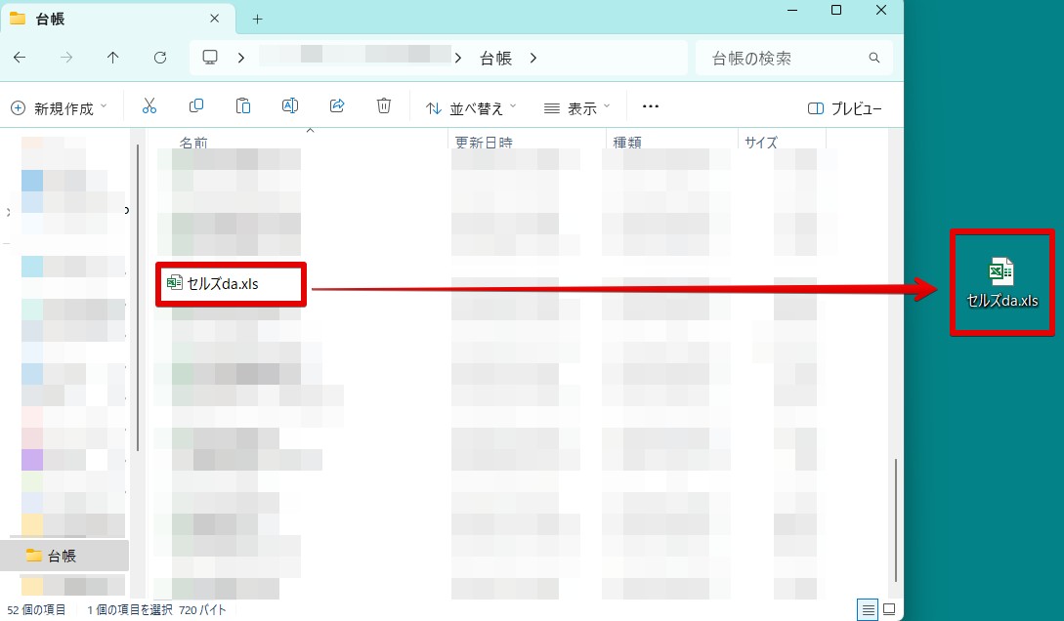
Task: Open the 並べ替え sort menu
Action: (x=471, y=107)
